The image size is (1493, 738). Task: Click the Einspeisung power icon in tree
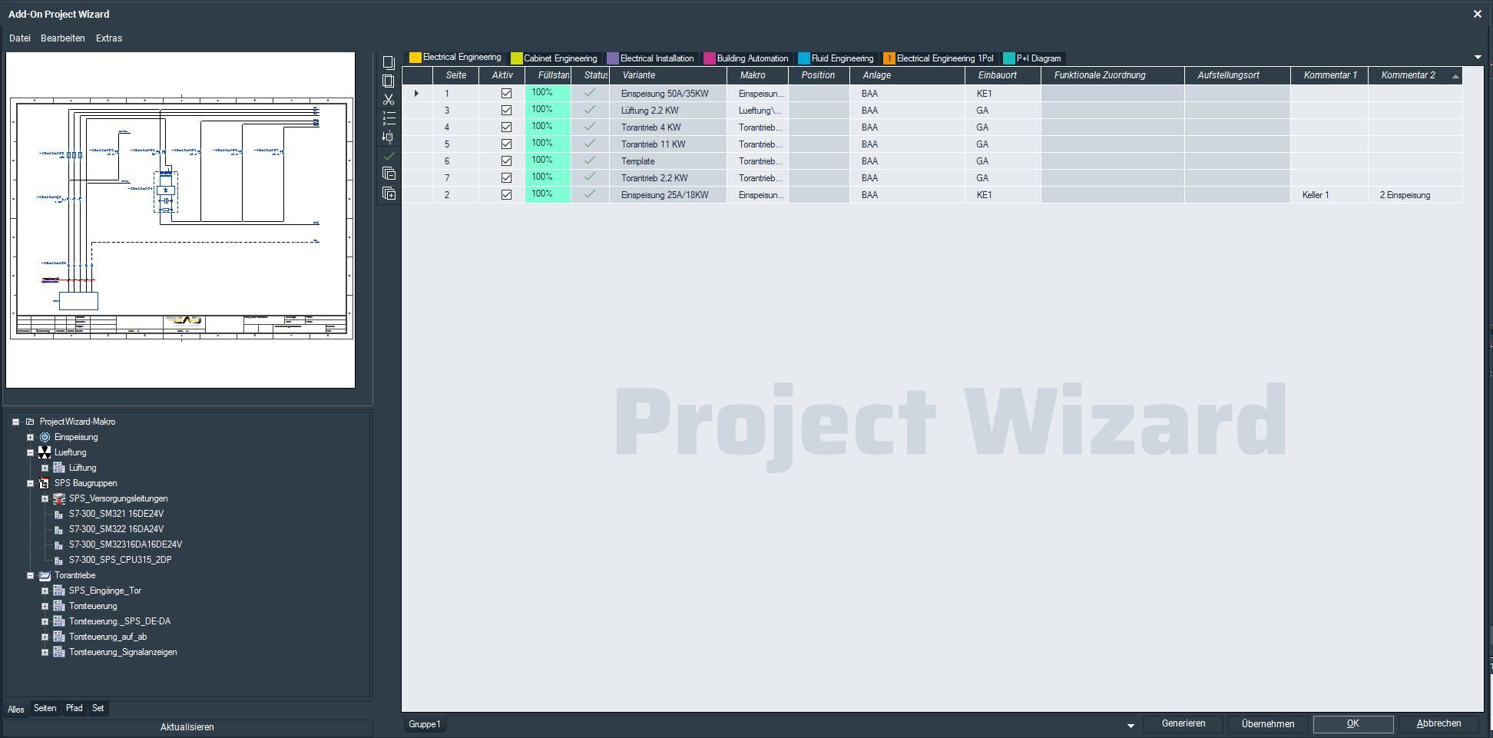click(x=45, y=437)
